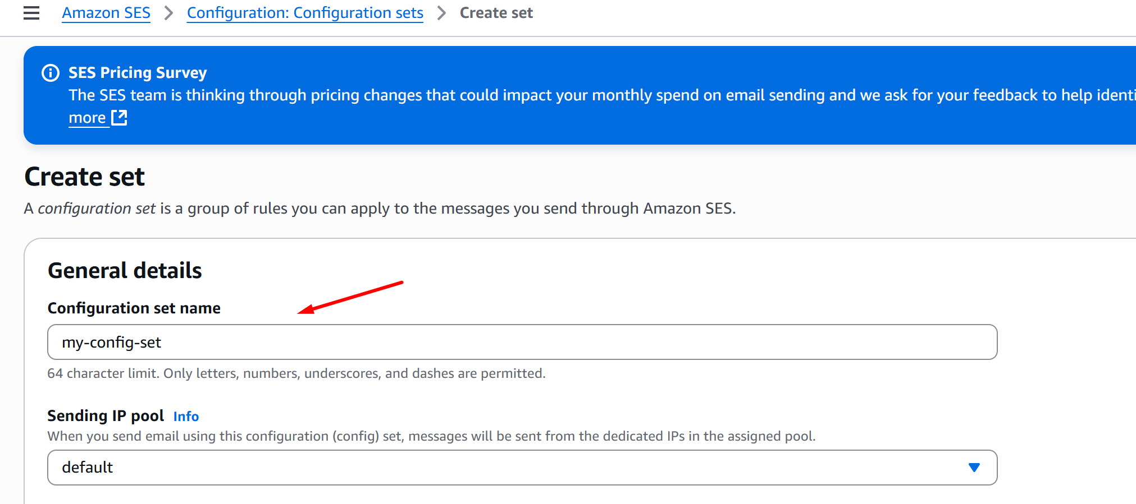The image size is (1136, 504).
Task: Go to Amazon SES breadcrumb link
Action: pyautogui.click(x=106, y=13)
